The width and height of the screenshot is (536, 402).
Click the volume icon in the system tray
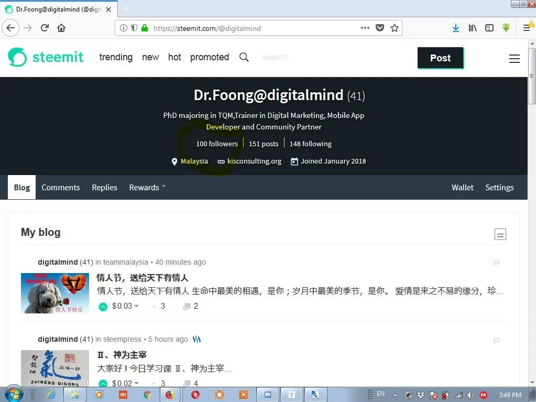[471, 395]
